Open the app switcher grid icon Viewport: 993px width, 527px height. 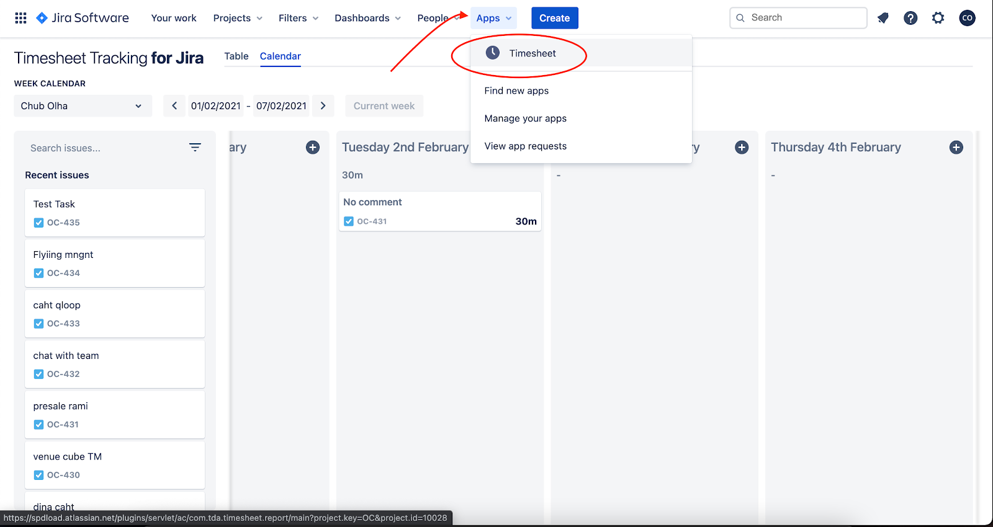point(20,18)
